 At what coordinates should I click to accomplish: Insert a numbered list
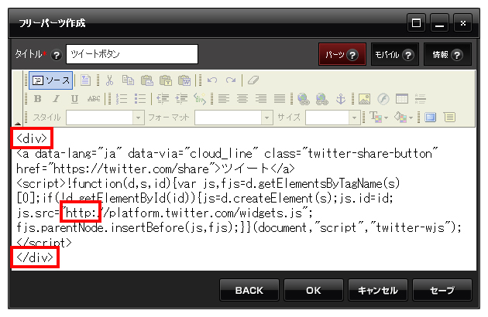pyautogui.click(x=122, y=99)
